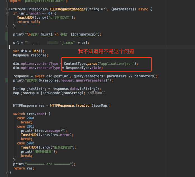Click HTTPResponse.fromJson call
The height and width of the screenshot is (177, 195).
(71, 106)
